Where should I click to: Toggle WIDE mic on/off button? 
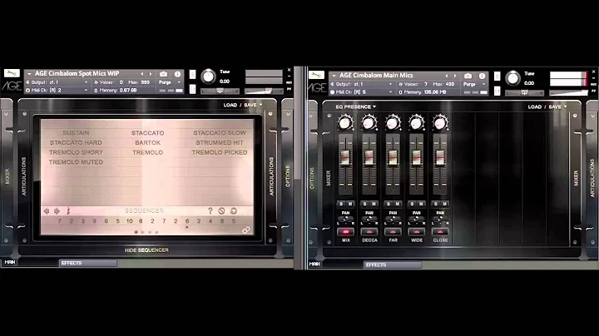(x=417, y=232)
